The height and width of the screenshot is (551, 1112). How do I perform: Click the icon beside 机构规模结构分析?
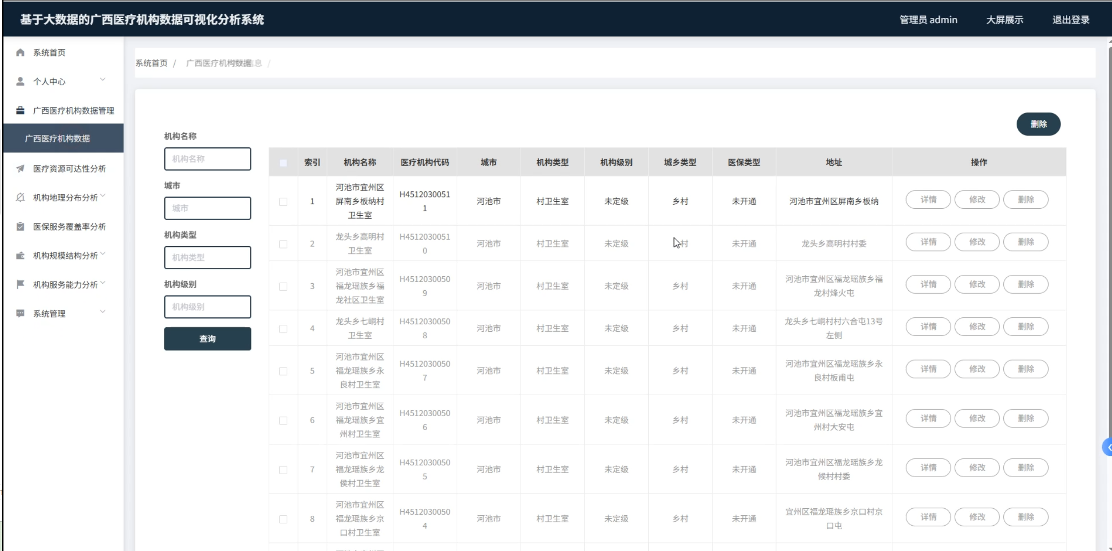point(20,255)
